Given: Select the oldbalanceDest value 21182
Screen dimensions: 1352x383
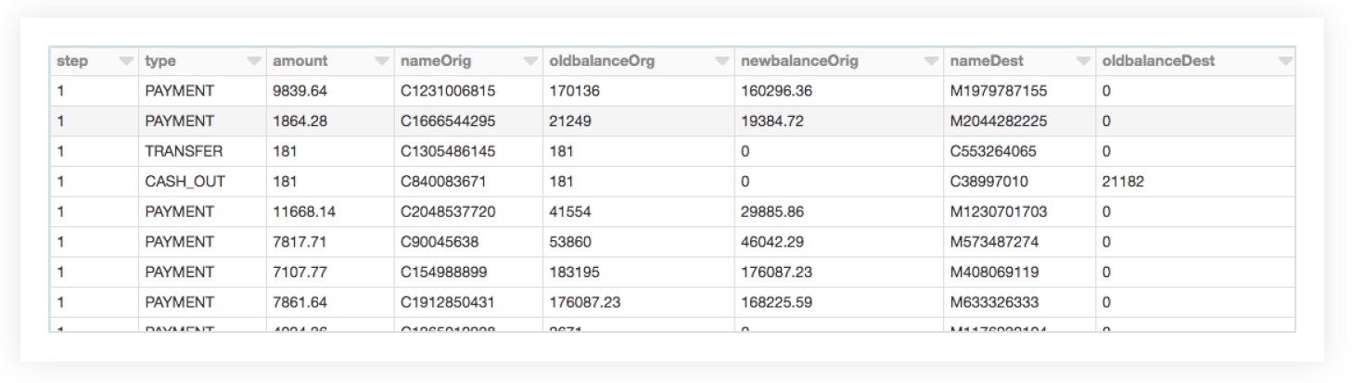Looking at the screenshot, I should click(x=1123, y=182).
